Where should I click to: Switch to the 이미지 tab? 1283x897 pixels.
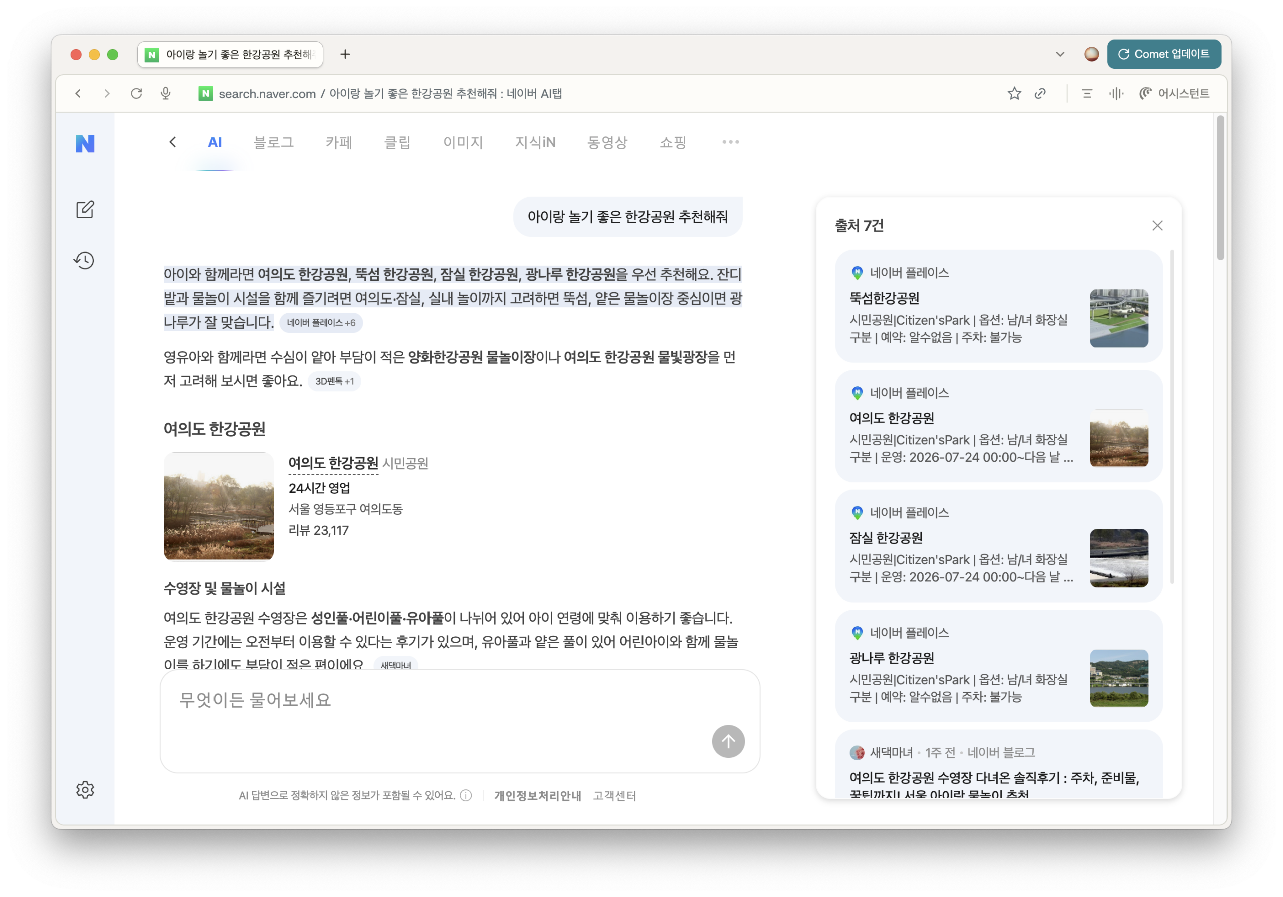pos(463,142)
